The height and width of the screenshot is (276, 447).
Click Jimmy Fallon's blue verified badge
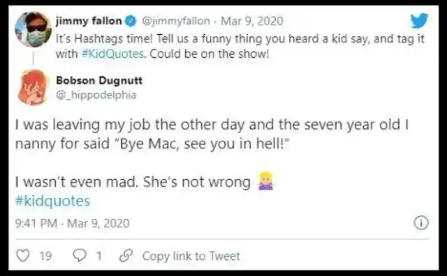point(131,21)
